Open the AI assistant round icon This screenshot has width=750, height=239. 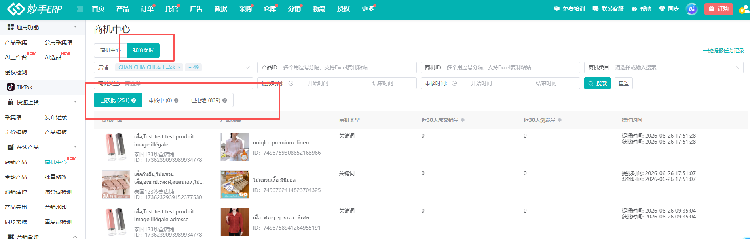tap(691, 9)
